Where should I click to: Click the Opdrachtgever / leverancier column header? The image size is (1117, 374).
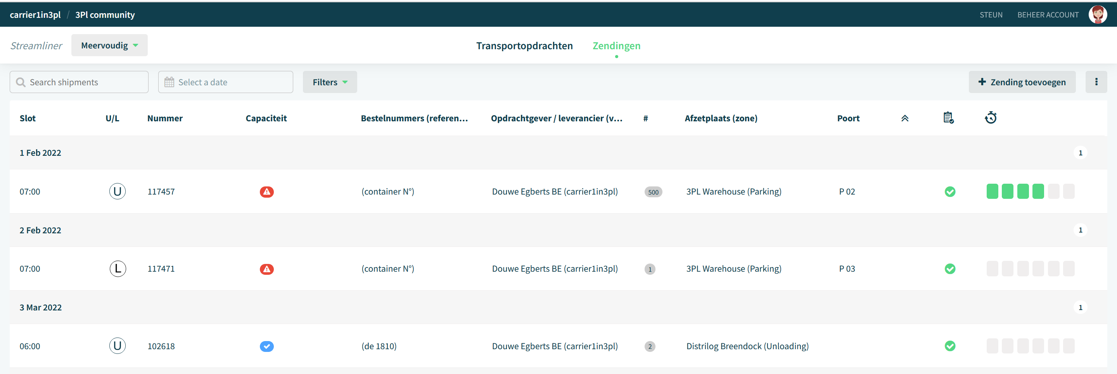(x=556, y=118)
